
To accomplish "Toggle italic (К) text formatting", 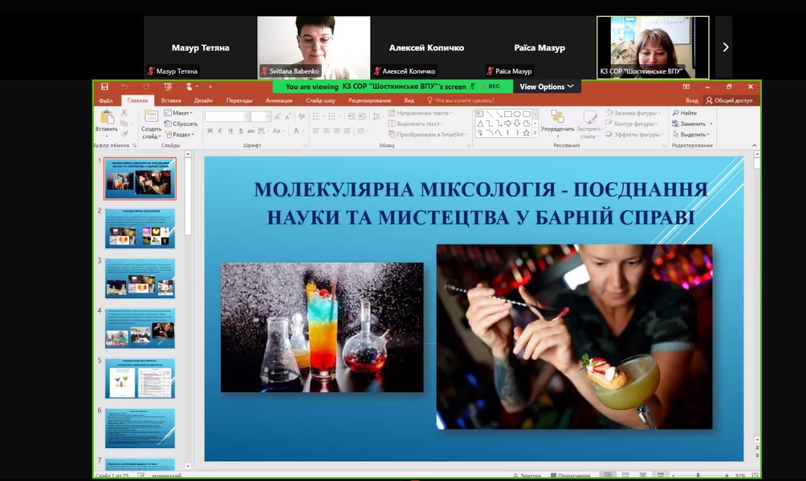I will click(220, 131).
